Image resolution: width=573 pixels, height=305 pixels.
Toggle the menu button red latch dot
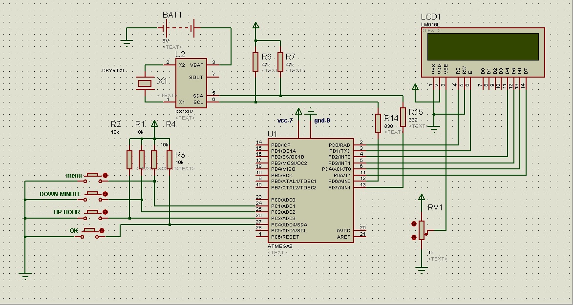[106, 176]
